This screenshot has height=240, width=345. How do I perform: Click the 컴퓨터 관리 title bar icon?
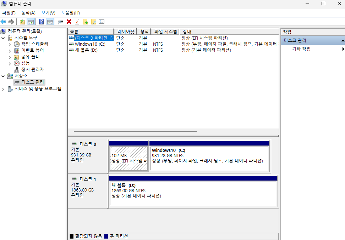tap(4, 4)
